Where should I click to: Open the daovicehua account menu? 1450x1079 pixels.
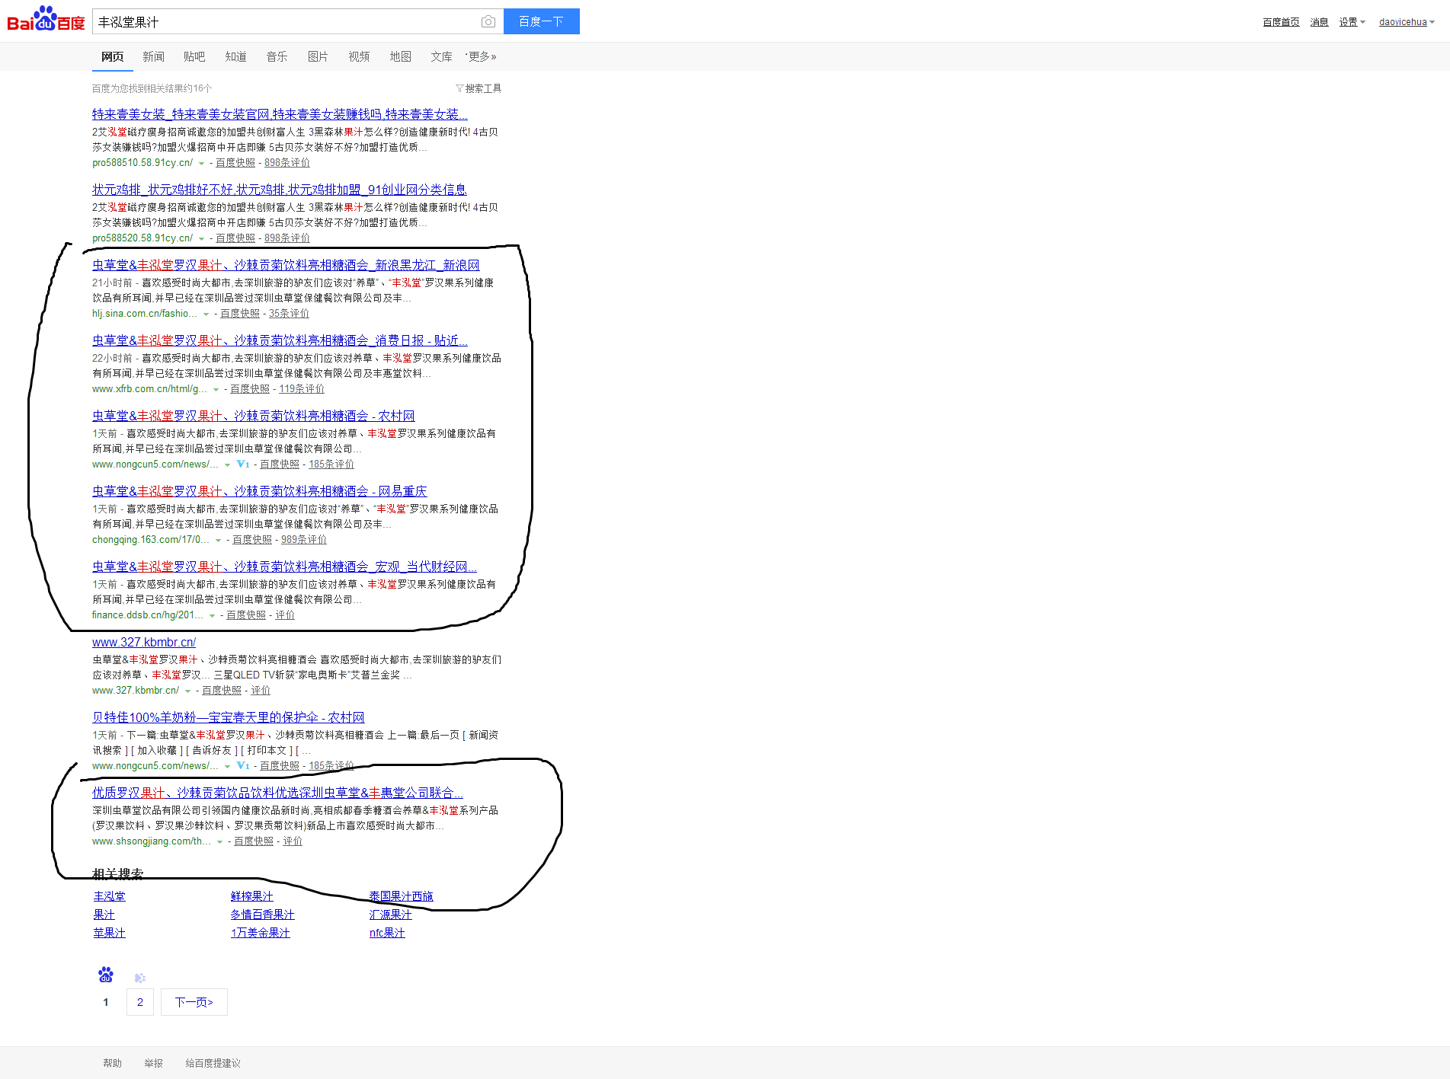1407,22
